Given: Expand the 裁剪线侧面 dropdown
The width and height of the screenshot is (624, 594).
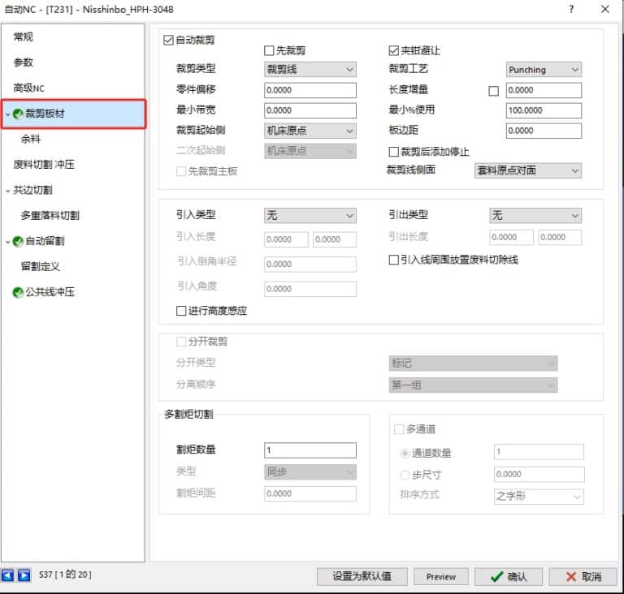Looking at the screenshot, I should [528, 170].
